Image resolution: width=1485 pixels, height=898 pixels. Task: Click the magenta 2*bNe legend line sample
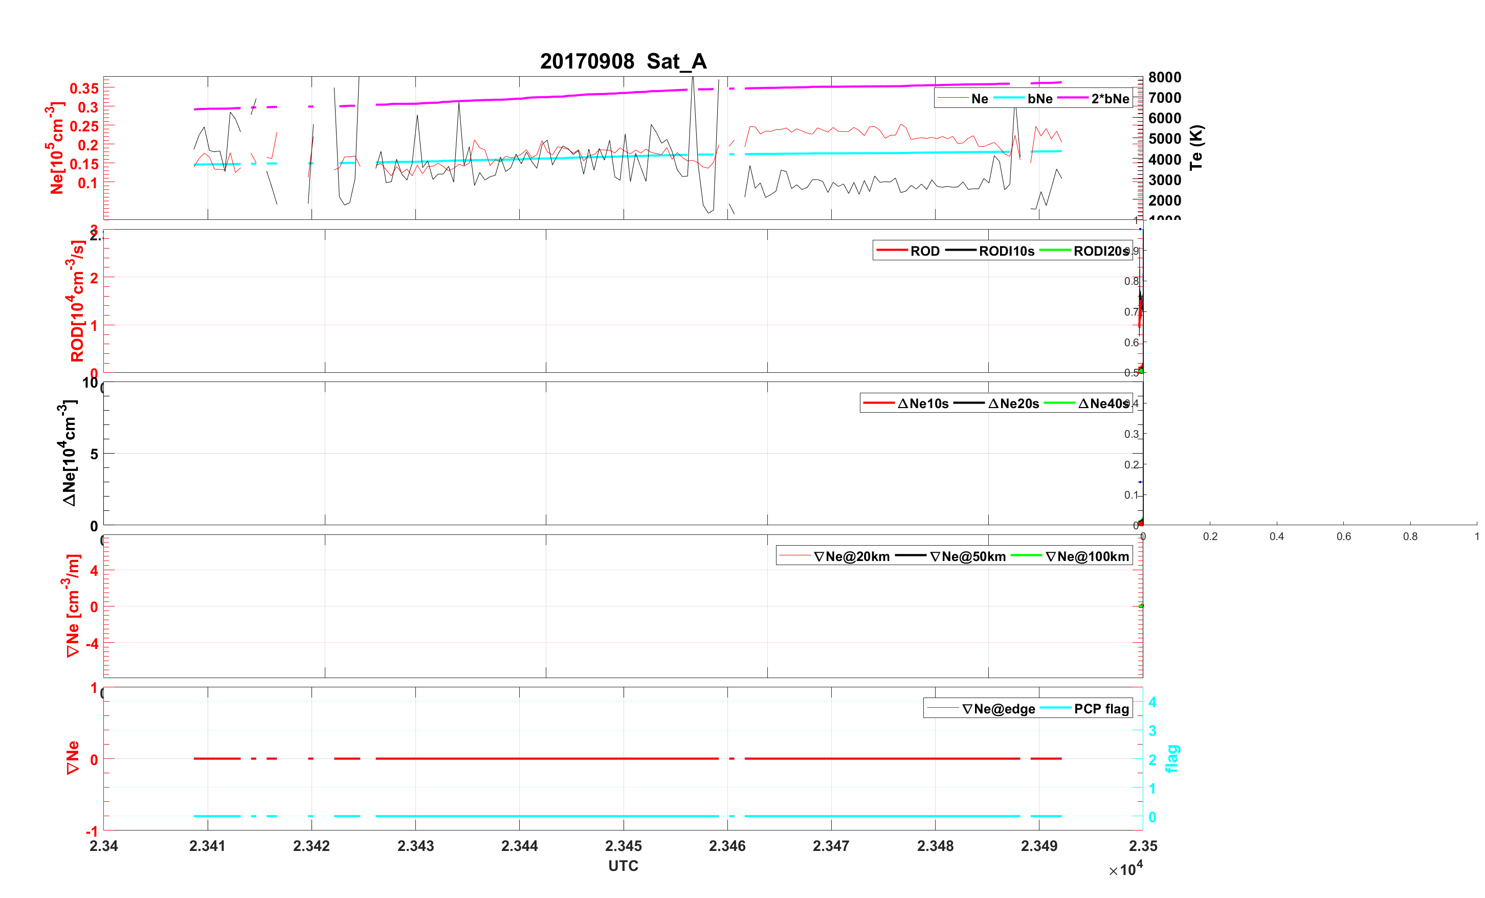click(1072, 98)
